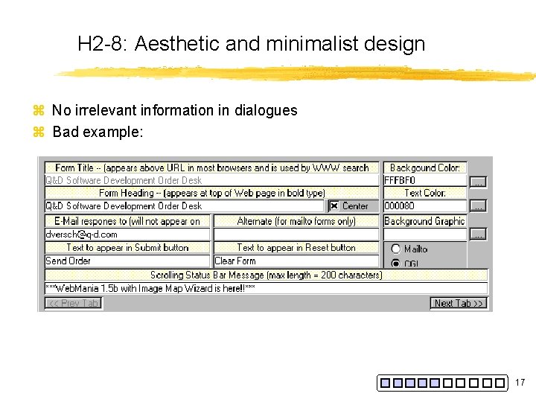Click the 'E-Mail respones to' label
This screenshot has height=402, width=536.
[x=127, y=221]
